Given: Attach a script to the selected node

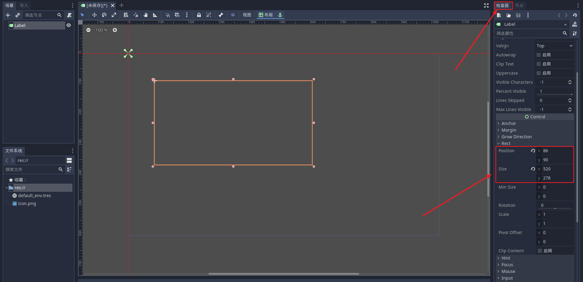Looking at the screenshot, I should (x=69, y=15).
